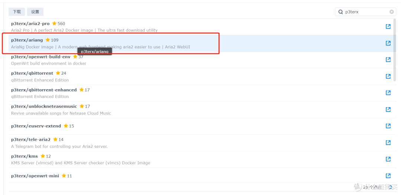Image resolution: width=401 pixels, height=195 pixels.
Task: Open external link for p3terx/openwrt-build-env
Action: coord(388,60)
